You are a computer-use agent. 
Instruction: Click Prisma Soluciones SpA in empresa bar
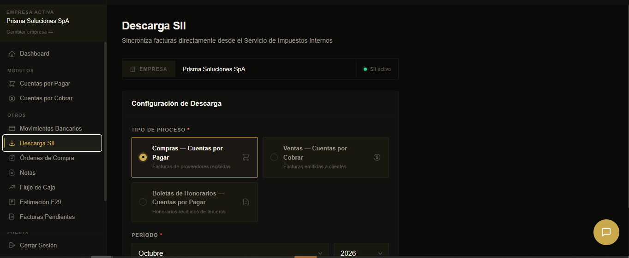pyautogui.click(x=214, y=69)
